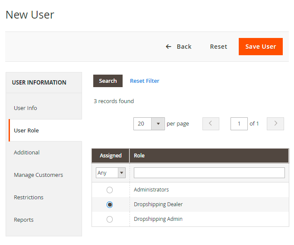Focus the Role filter text field

(209, 173)
